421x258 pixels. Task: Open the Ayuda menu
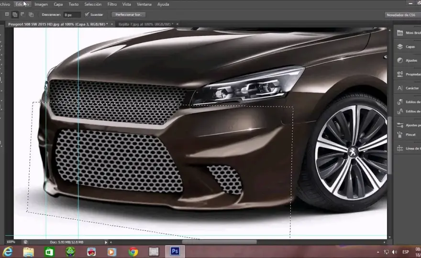pos(163,4)
